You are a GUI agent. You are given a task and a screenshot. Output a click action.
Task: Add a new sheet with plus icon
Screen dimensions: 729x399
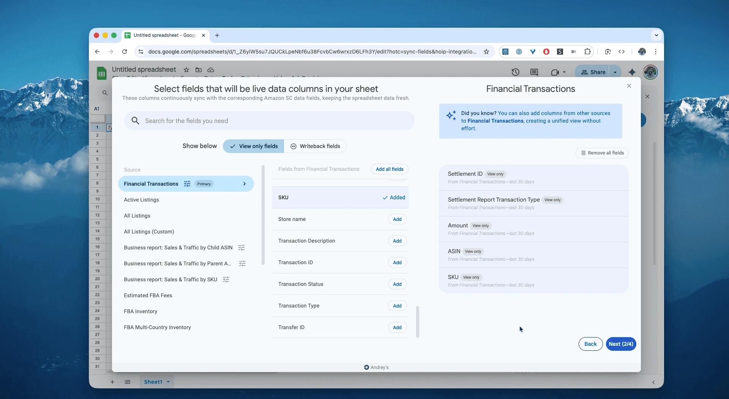(x=112, y=382)
